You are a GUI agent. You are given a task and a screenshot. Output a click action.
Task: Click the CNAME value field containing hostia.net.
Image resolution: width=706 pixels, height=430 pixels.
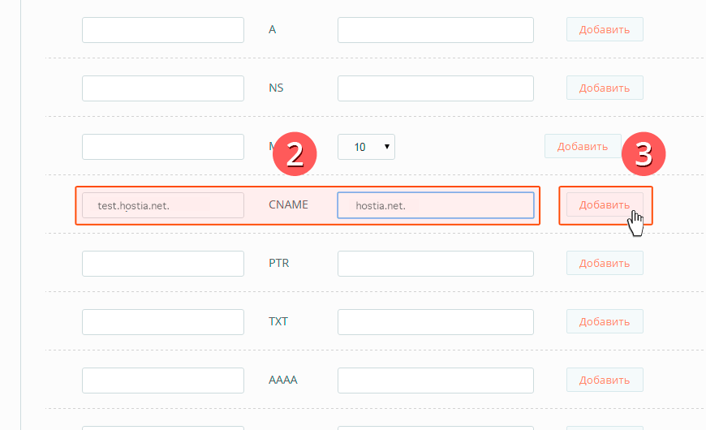coord(436,205)
